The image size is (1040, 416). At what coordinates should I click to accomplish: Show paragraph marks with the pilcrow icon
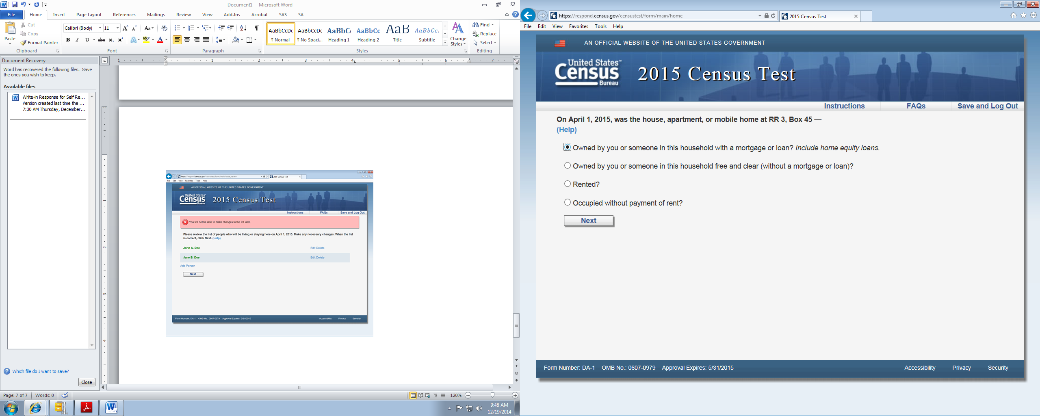pos(256,28)
